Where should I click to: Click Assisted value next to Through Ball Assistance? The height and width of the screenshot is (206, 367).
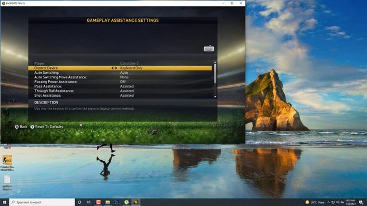[127, 91]
